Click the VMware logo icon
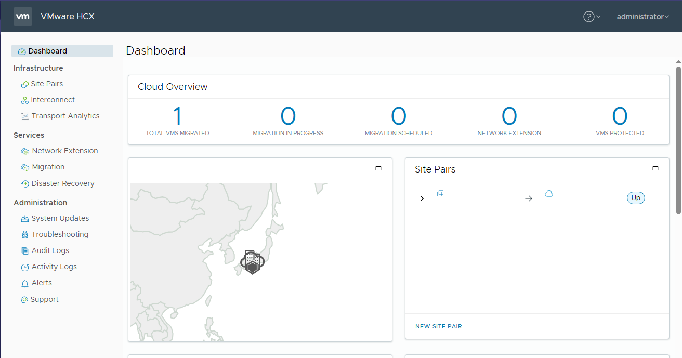This screenshot has width=682, height=358. pos(23,17)
